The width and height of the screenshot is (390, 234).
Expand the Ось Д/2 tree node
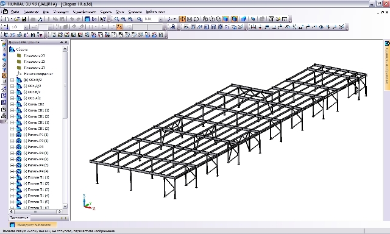tap(12, 86)
